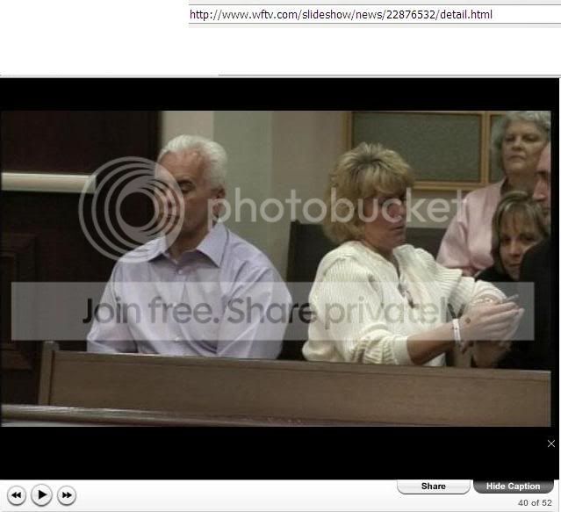The image size is (561, 512).
Task: Click the black letterbox bar above the photo
Action: pyautogui.click(x=281, y=93)
